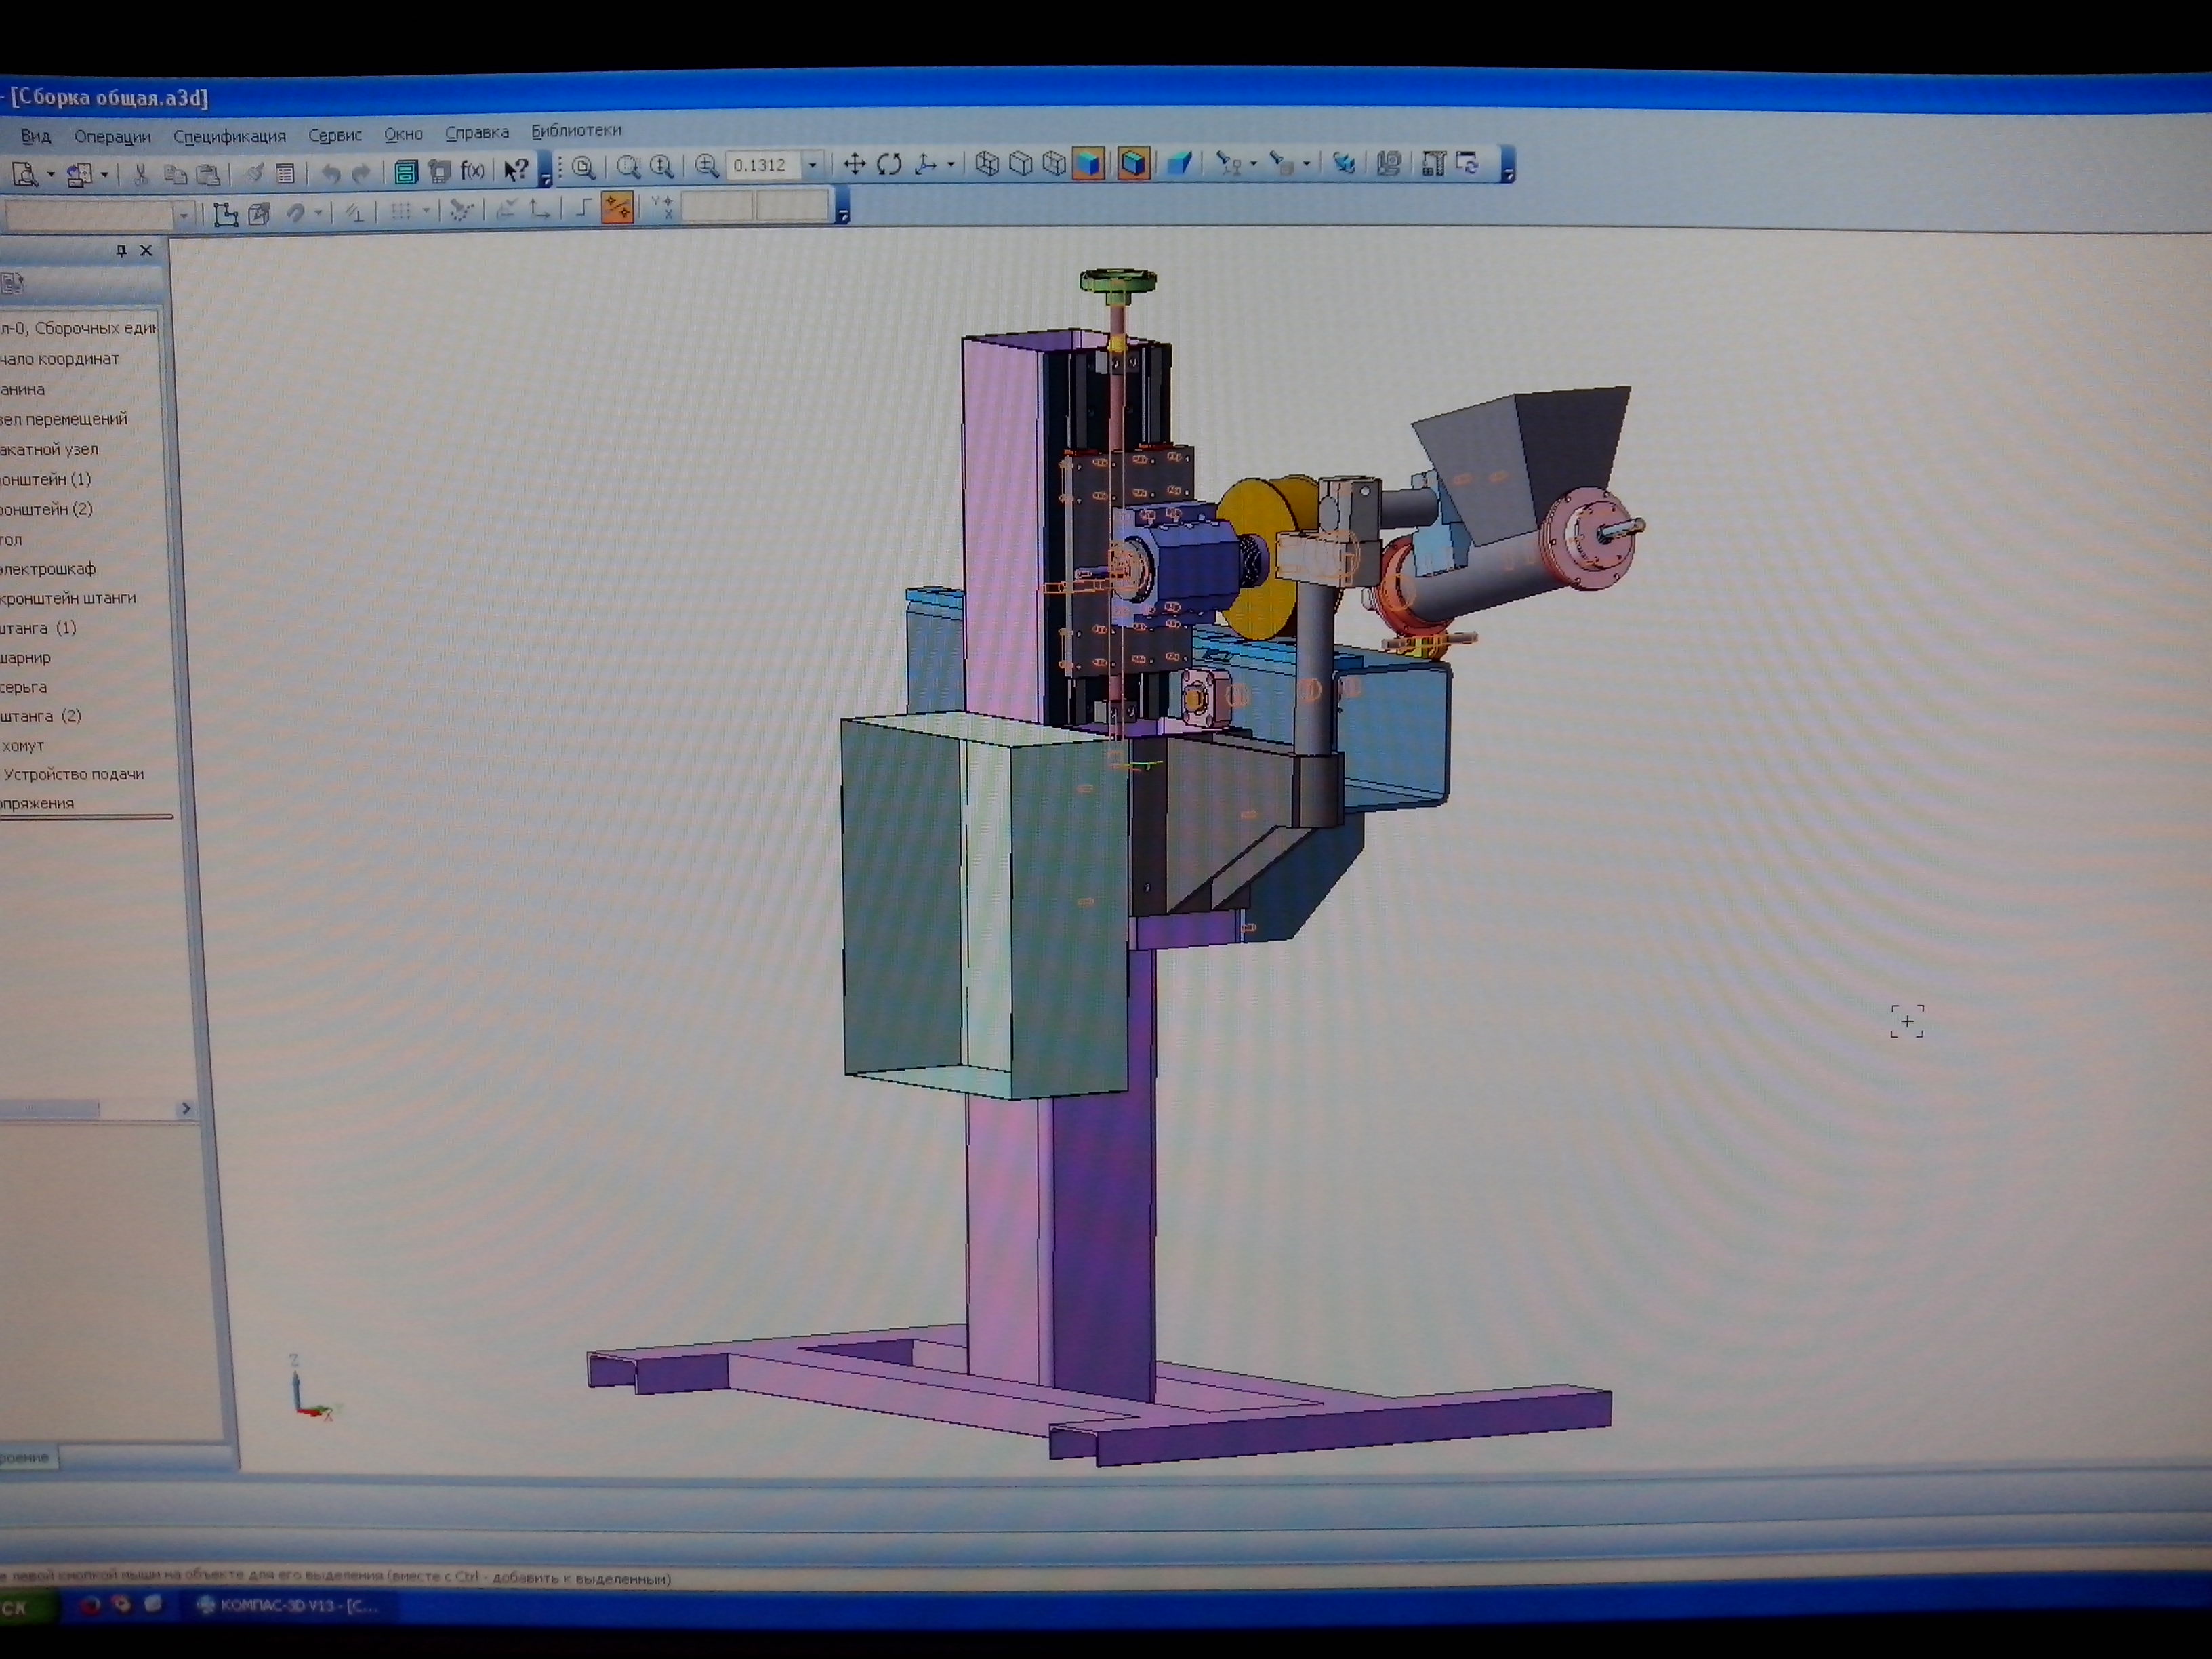Click KOMPAS-3D V13 taskbar button

point(288,1605)
